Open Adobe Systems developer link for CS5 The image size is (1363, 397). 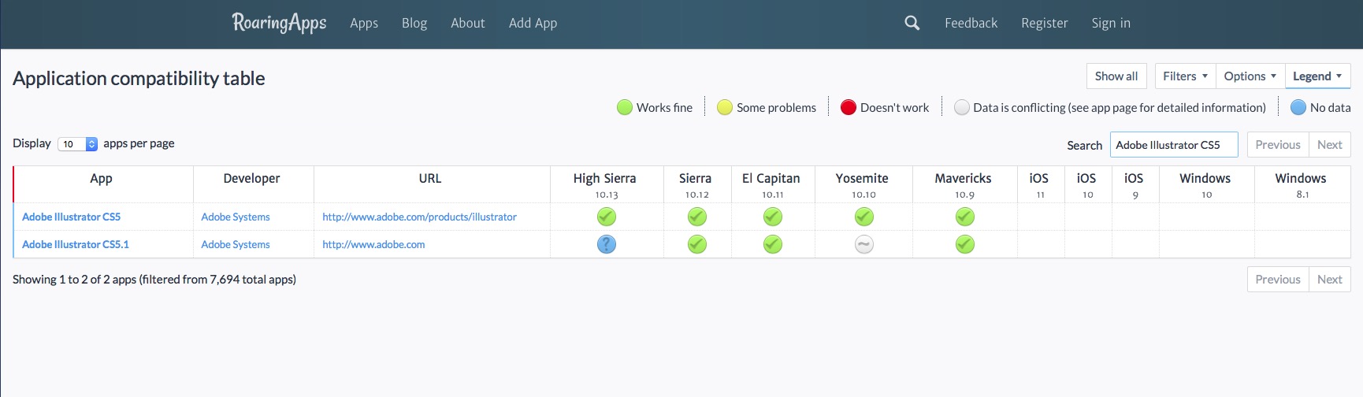point(236,217)
